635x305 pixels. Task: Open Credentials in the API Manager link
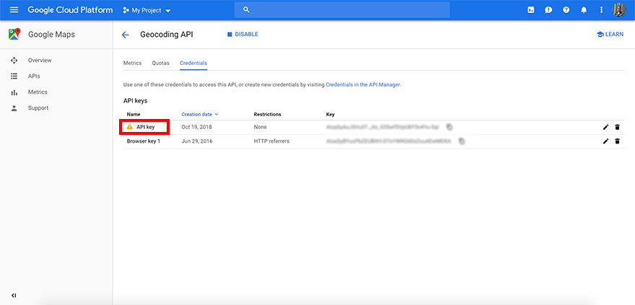[362, 84]
